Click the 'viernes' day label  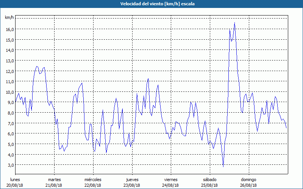[171, 180]
